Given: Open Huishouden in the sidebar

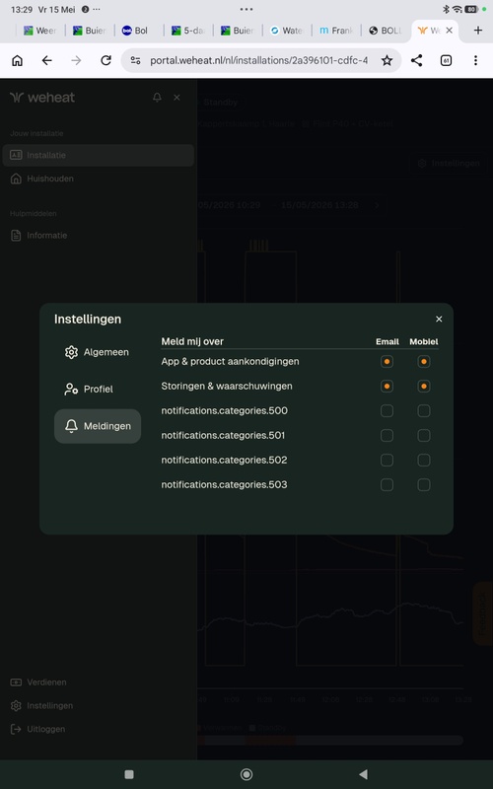Looking at the screenshot, I should coord(98,179).
